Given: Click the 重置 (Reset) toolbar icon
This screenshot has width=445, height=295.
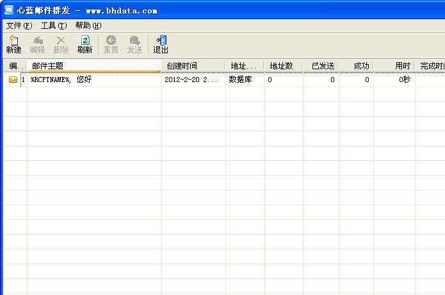Looking at the screenshot, I should coord(111,44).
